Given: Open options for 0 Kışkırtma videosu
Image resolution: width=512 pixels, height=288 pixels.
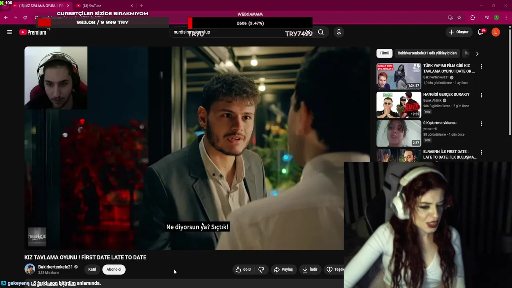Looking at the screenshot, I should click(482, 124).
